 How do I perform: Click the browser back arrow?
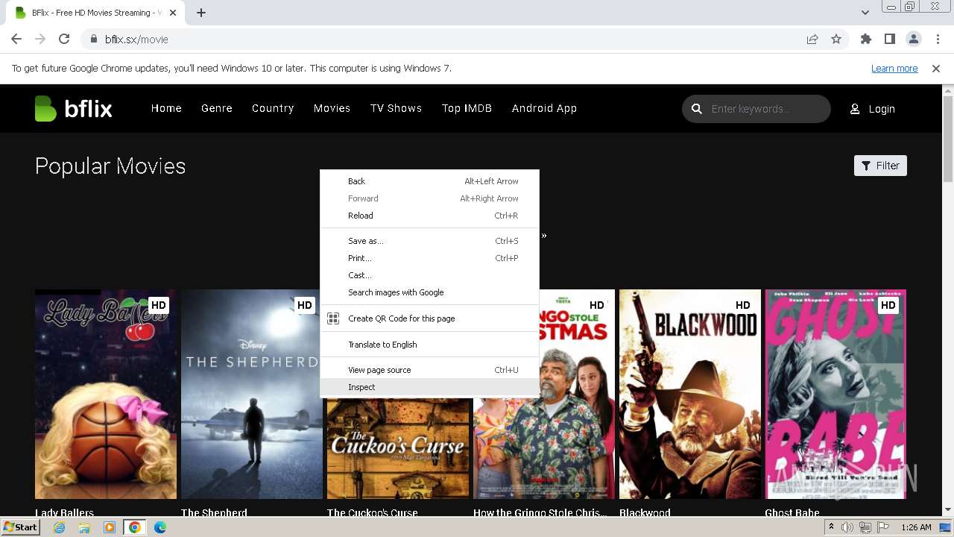16,39
